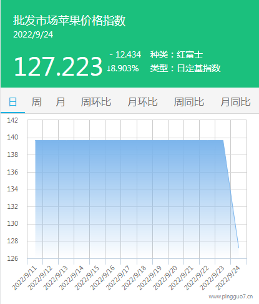This screenshot has height=304, width=259.
Task: Click the y-axis label 128
Action: pos(12,241)
